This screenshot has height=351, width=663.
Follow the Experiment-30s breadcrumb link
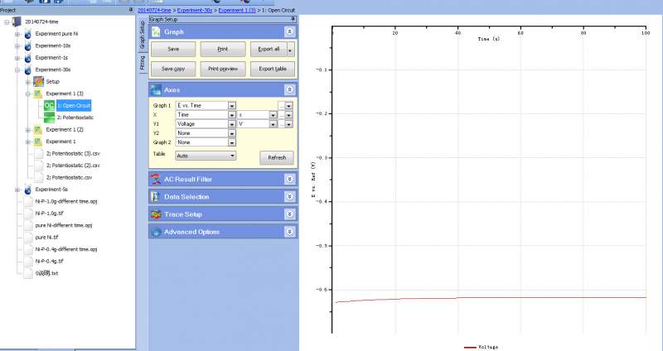[x=195, y=10]
